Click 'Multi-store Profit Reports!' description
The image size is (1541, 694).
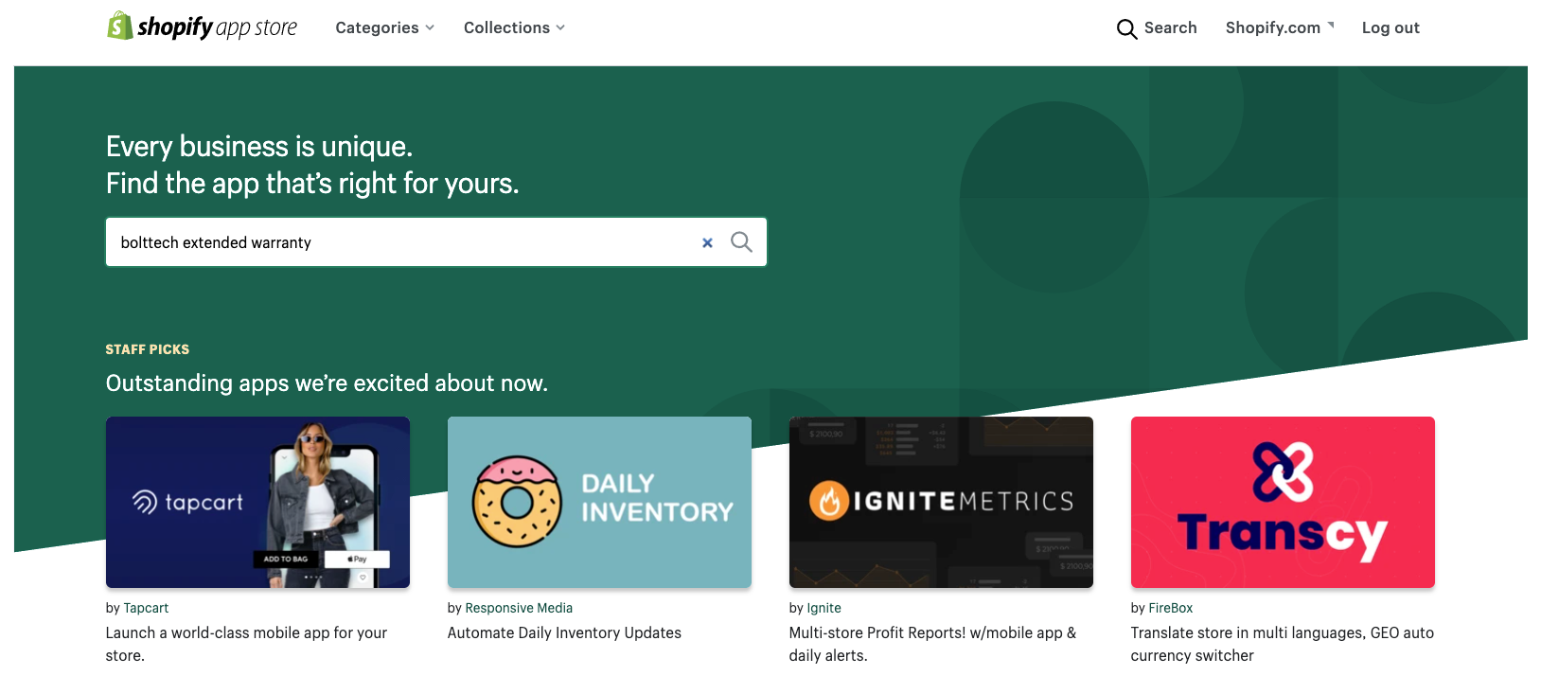932,644
